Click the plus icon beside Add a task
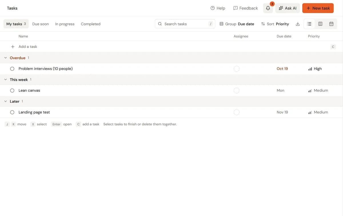 (x=13, y=47)
